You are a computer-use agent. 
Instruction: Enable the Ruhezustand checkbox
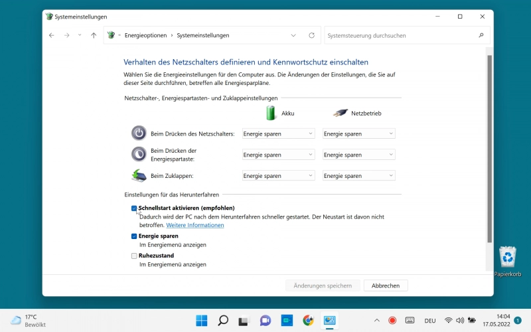click(134, 256)
